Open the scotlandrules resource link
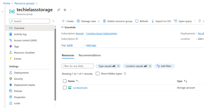This screenshot has height=108, width=204. click(80, 88)
